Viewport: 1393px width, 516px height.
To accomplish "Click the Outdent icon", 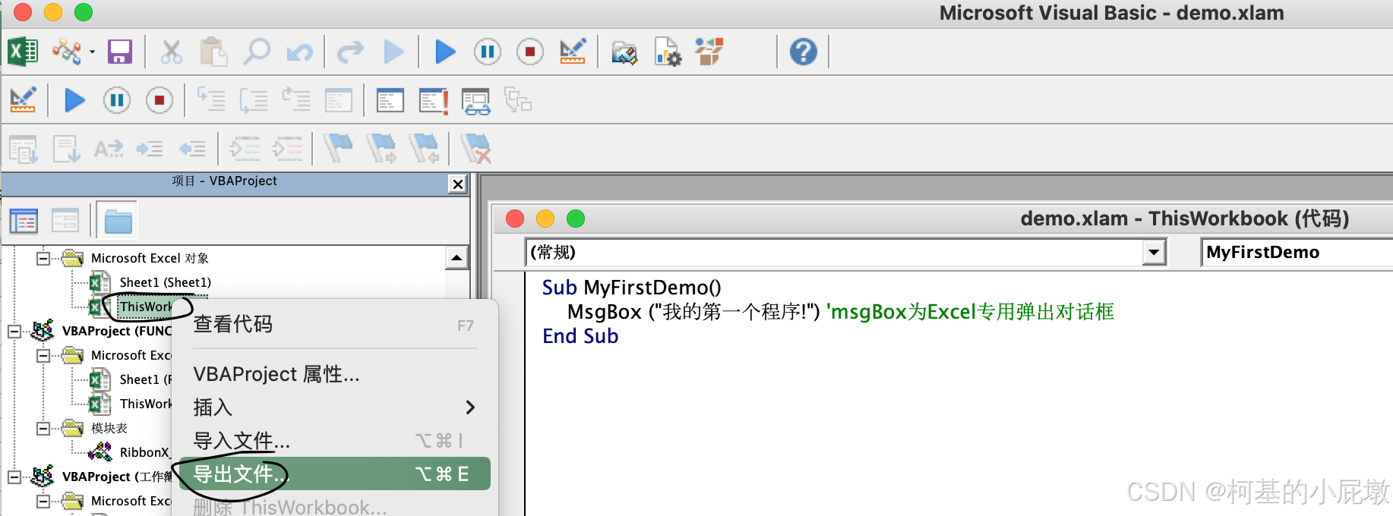I will click(192, 149).
